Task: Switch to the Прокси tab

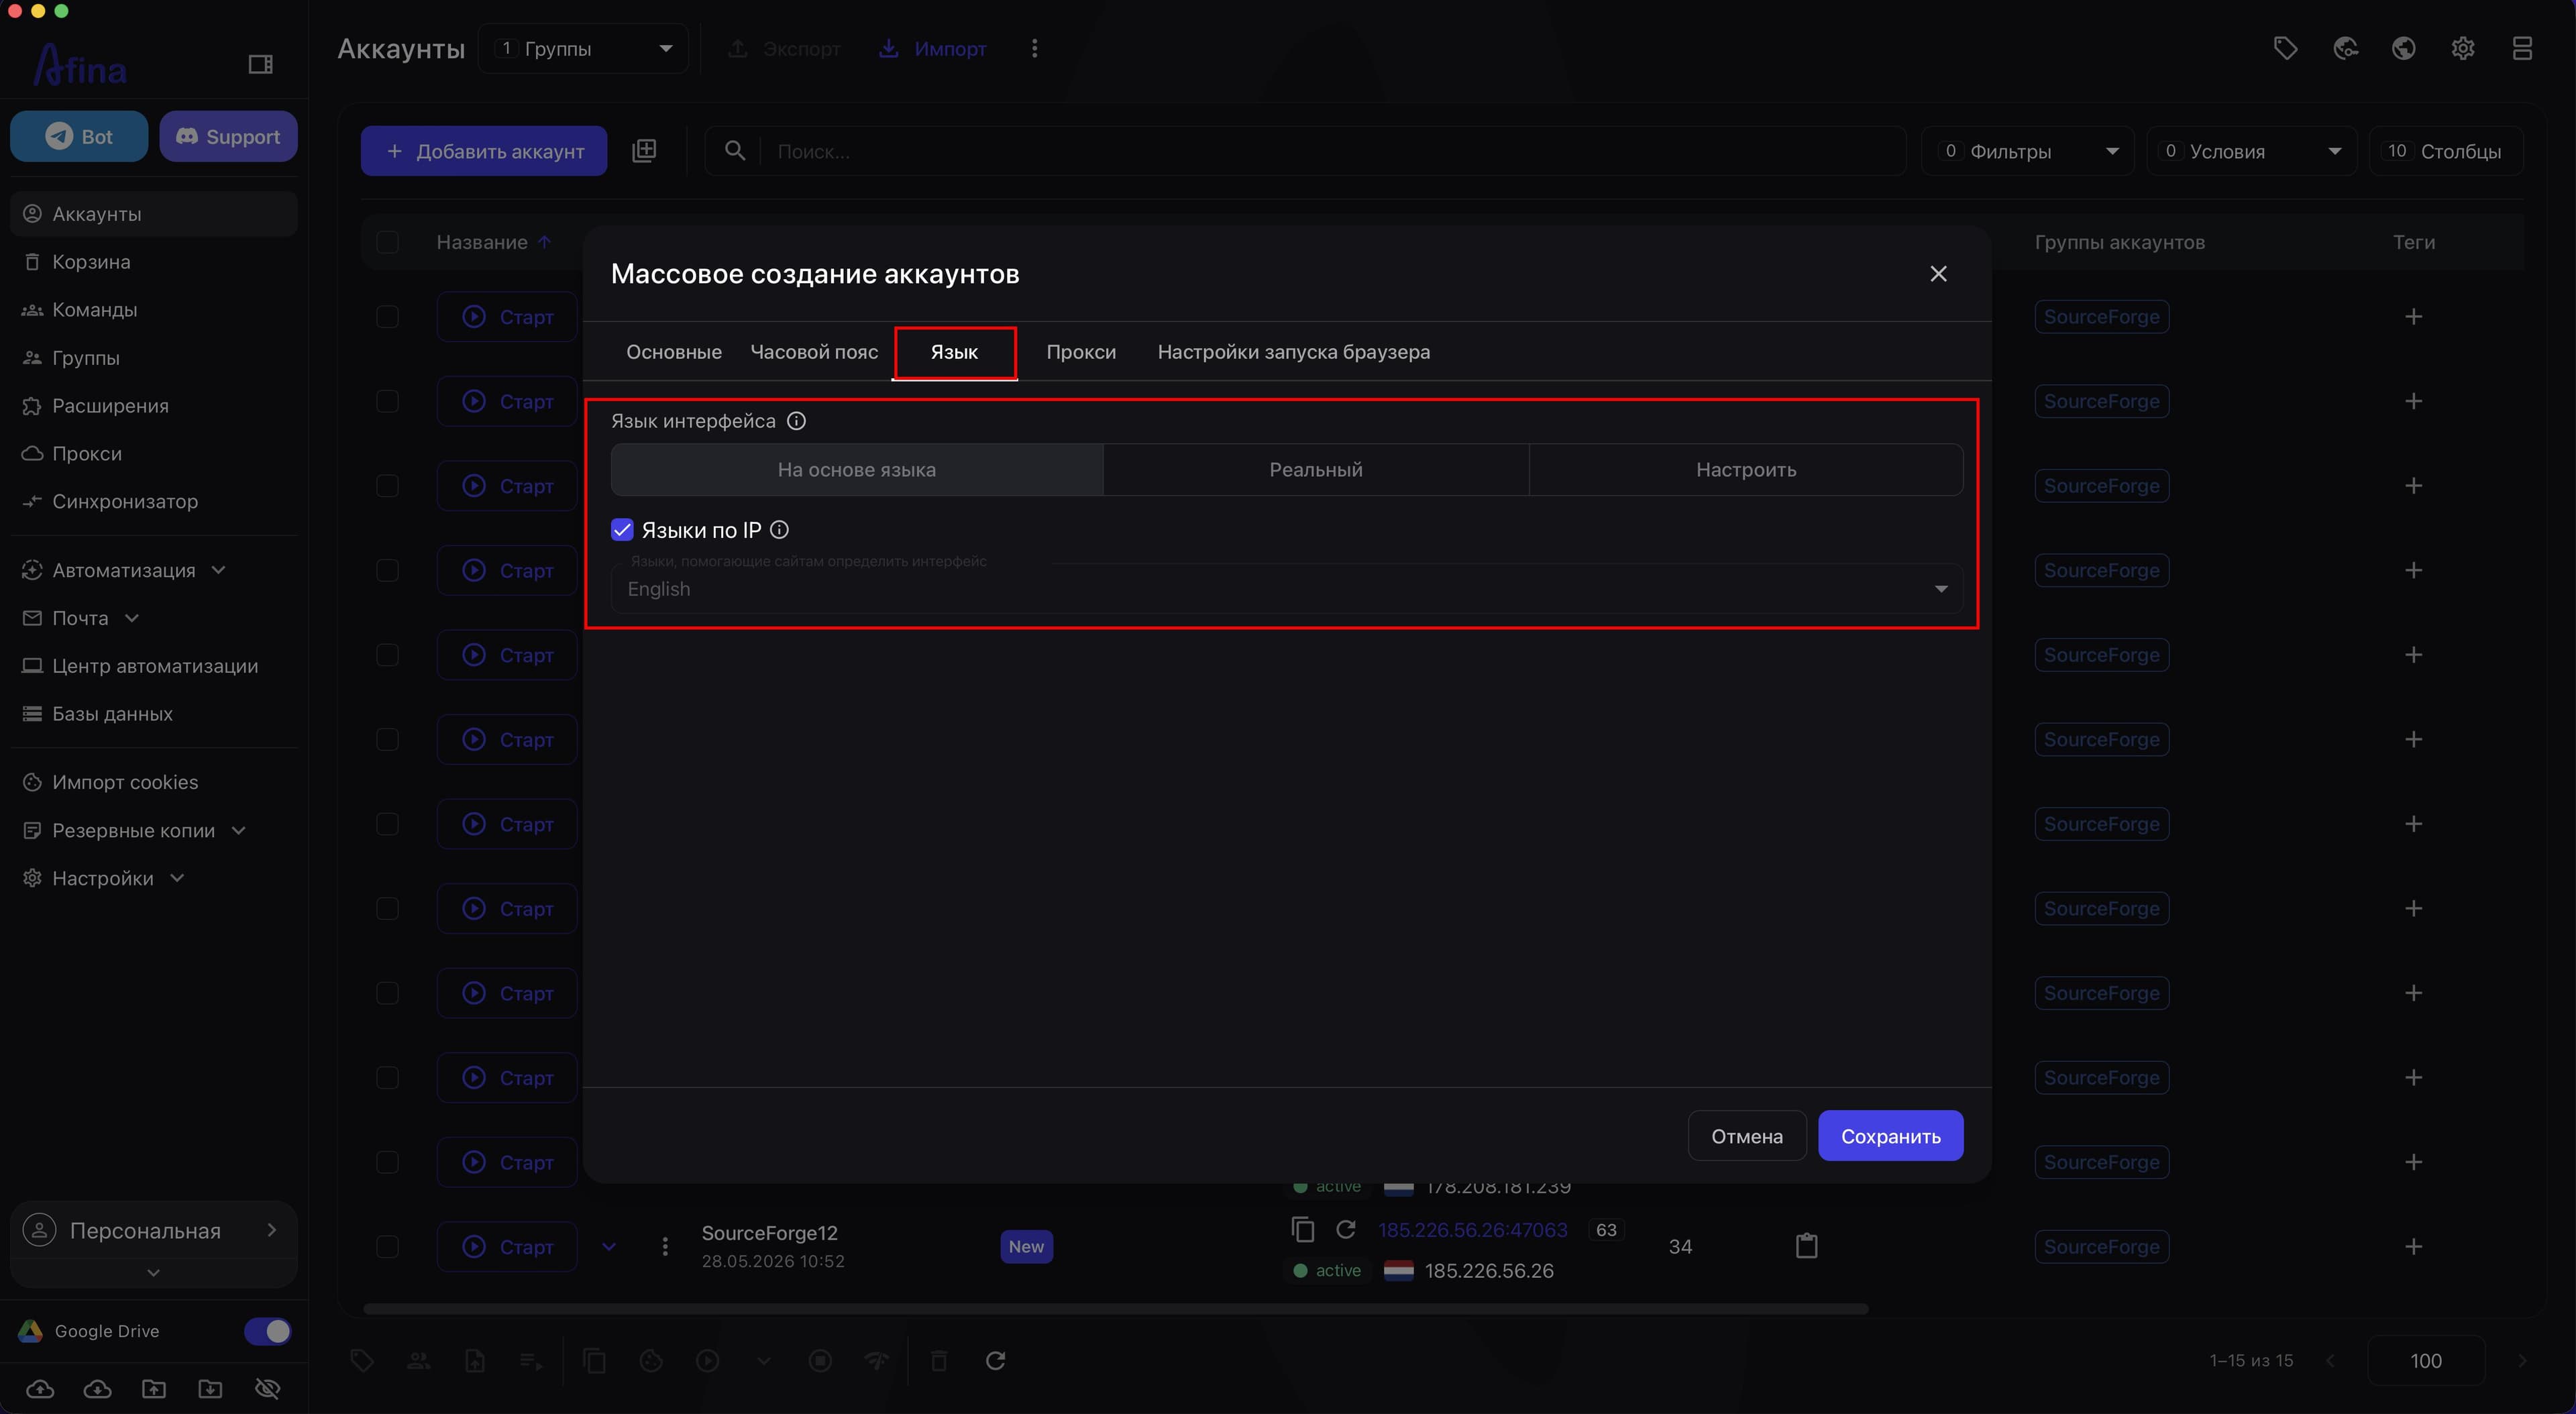Action: click(1081, 352)
